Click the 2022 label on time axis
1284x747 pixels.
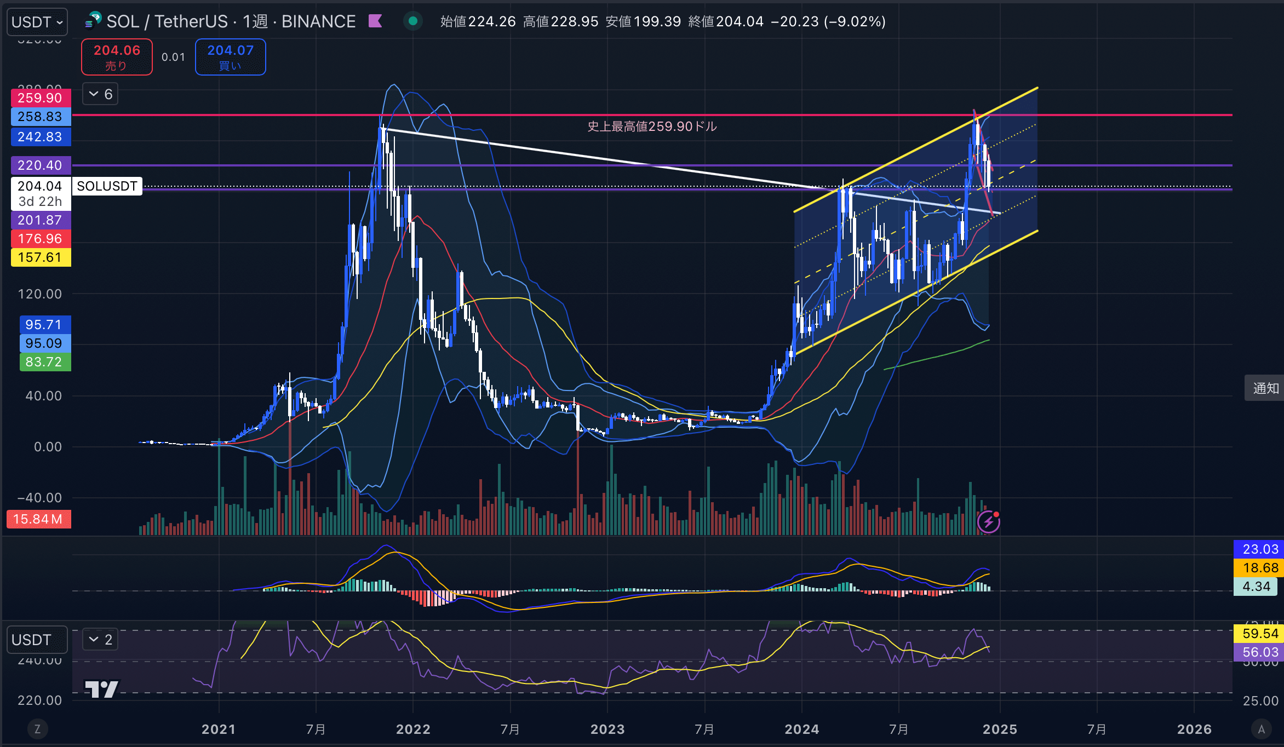point(413,729)
